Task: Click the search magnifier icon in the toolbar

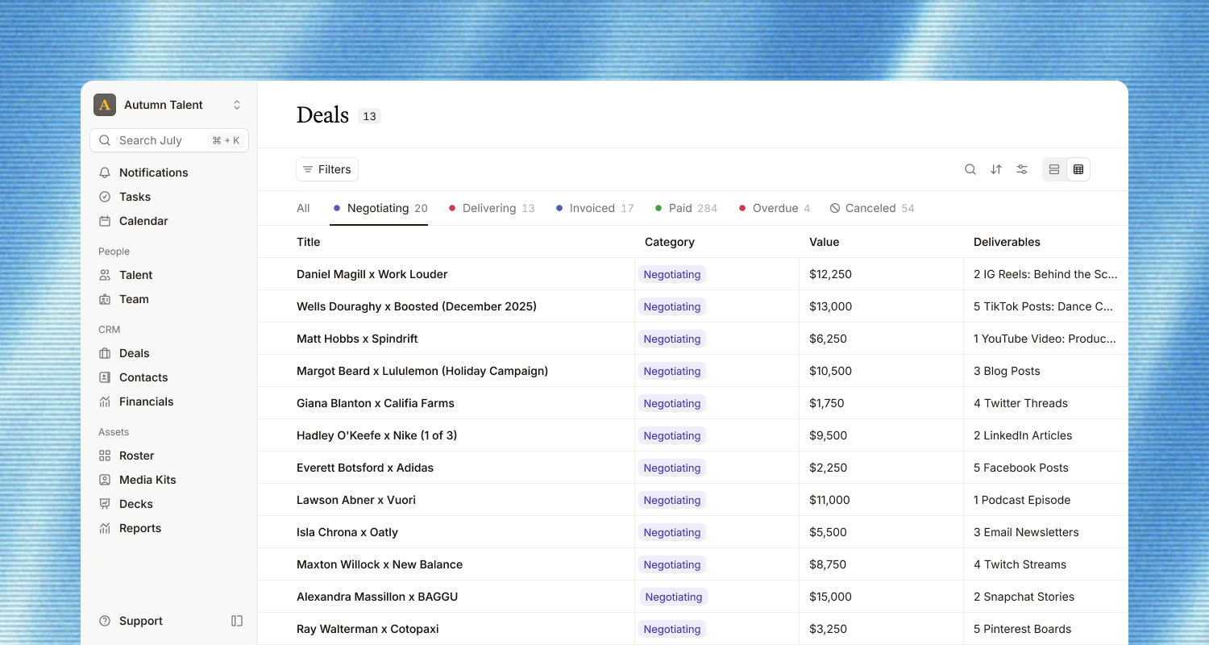Action: point(970,169)
